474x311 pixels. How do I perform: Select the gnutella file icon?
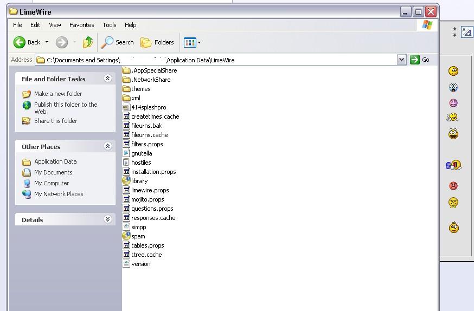126,153
